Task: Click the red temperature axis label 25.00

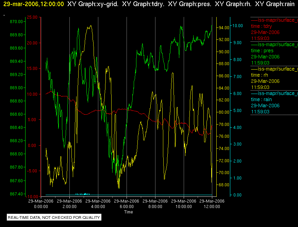Action: point(32,17)
